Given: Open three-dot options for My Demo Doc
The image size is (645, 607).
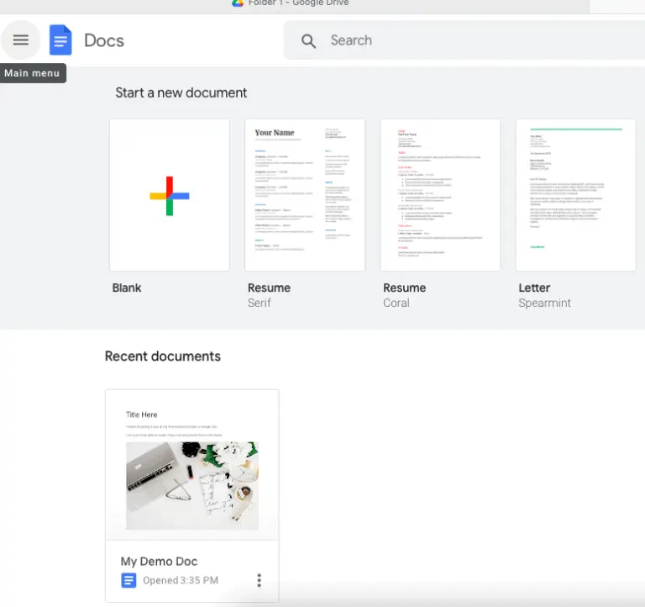Looking at the screenshot, I should [259, 580].
